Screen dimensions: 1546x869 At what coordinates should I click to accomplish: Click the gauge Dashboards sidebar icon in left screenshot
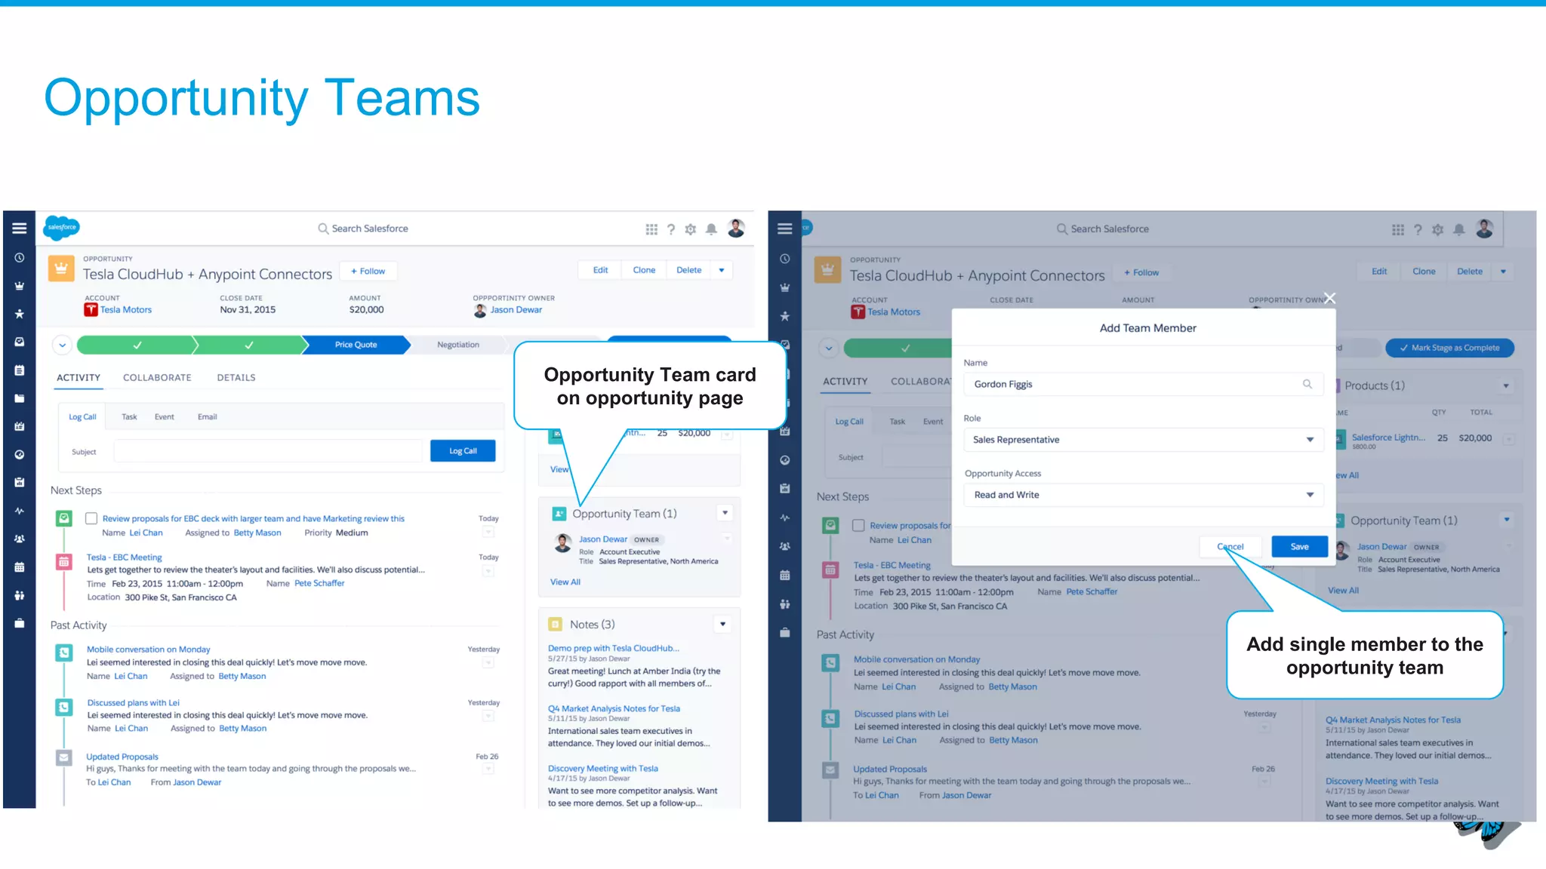[x=20, y=454]
